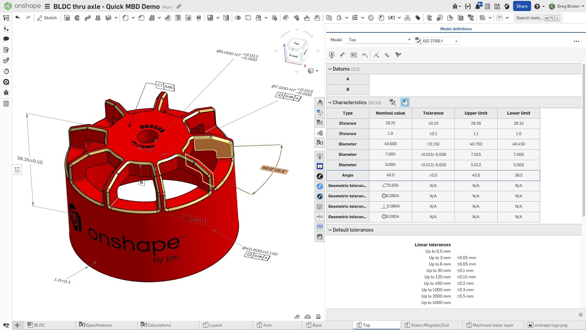Select datum A row
Screen dimensions: 586x330
tap(348, 79)
